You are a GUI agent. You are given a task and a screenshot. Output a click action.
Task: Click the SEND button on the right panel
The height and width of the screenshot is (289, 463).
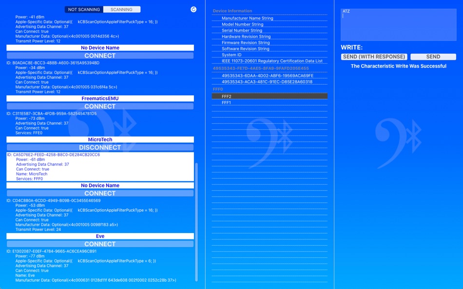click(432, 56)
